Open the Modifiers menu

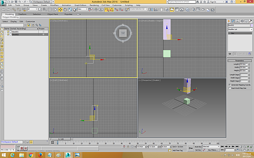tap(54, 5)
